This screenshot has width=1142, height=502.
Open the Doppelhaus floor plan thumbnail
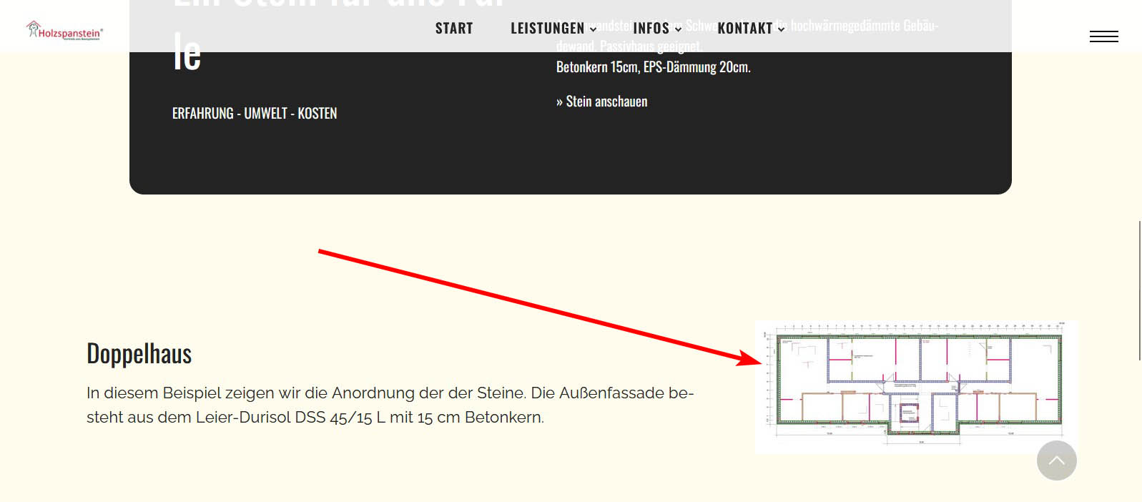(915, 387)
